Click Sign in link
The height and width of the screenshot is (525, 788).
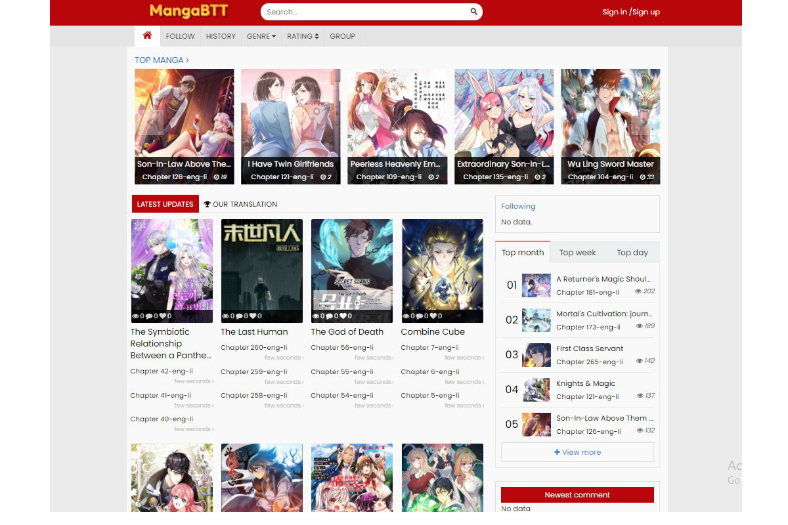click(x=614, y=12)
